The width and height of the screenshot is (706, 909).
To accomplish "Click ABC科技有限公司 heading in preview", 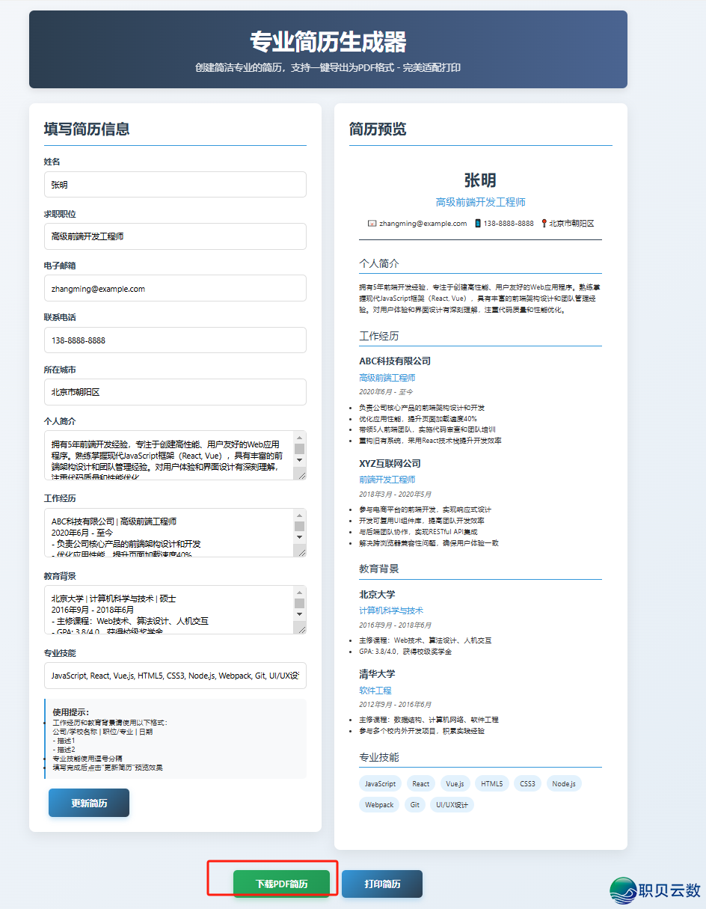I will coord(395,361).
